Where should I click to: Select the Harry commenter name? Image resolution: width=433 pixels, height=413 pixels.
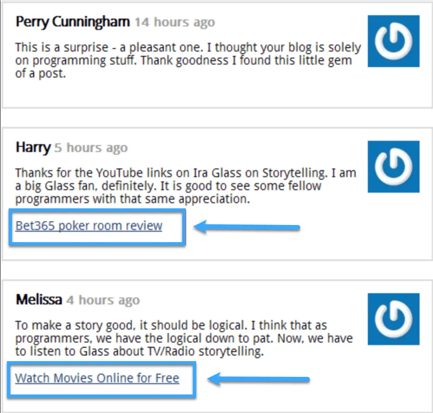tap(32, 148)
